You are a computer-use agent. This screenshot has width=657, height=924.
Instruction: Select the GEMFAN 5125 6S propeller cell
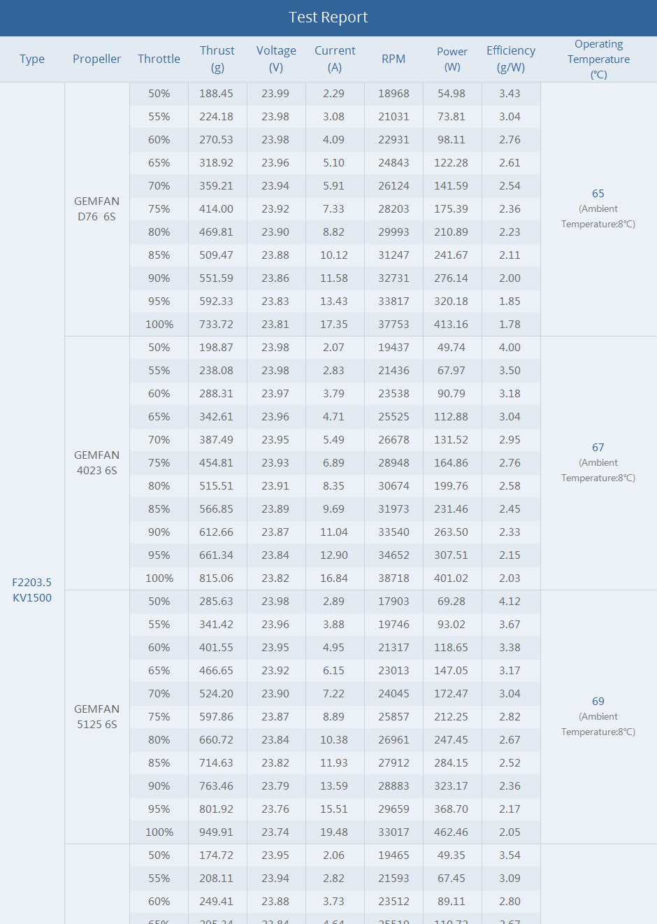[x=96, y=716]
